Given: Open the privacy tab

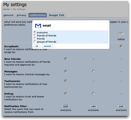Looking at the screenshot, I should coord(21,15).
